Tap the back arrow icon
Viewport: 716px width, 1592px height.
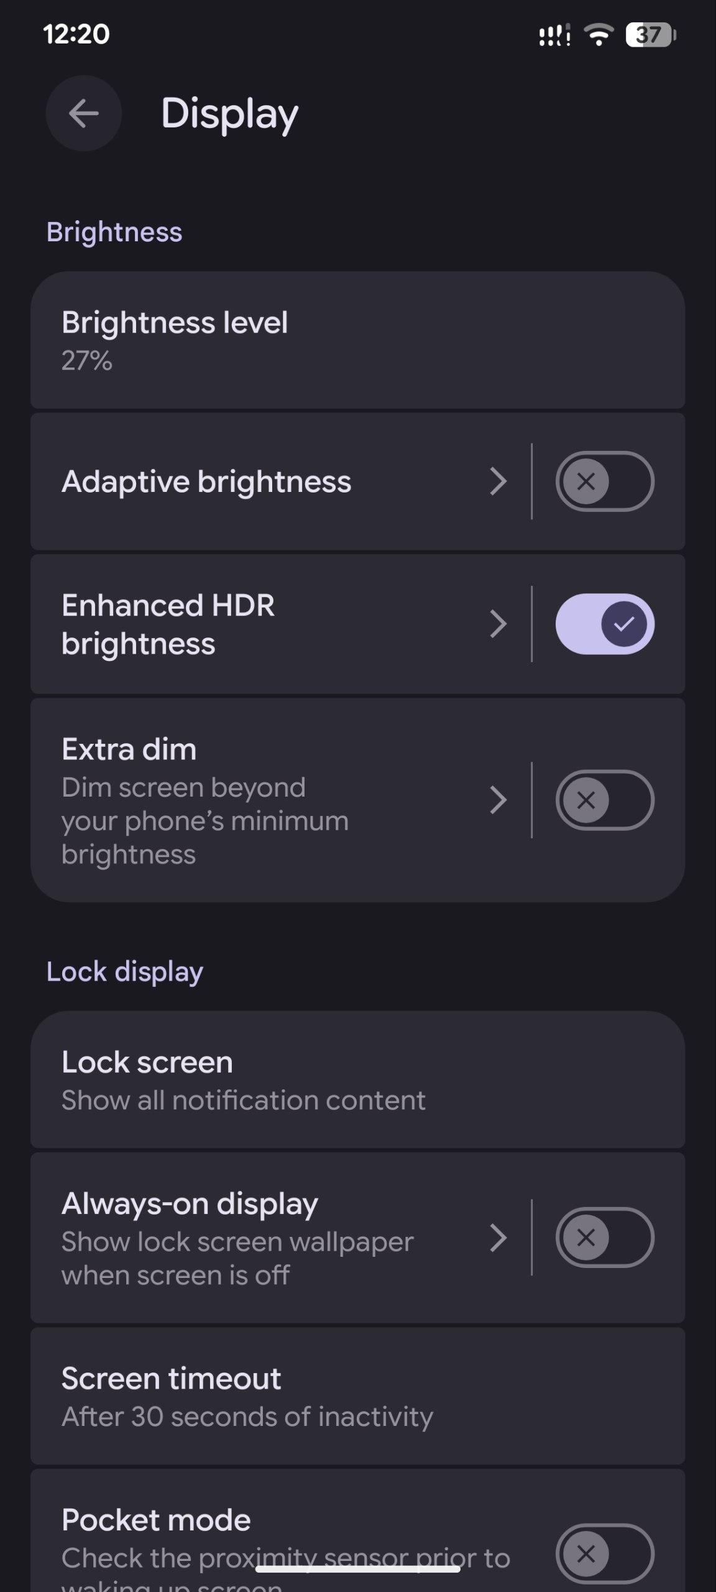[x=83, y=113]
